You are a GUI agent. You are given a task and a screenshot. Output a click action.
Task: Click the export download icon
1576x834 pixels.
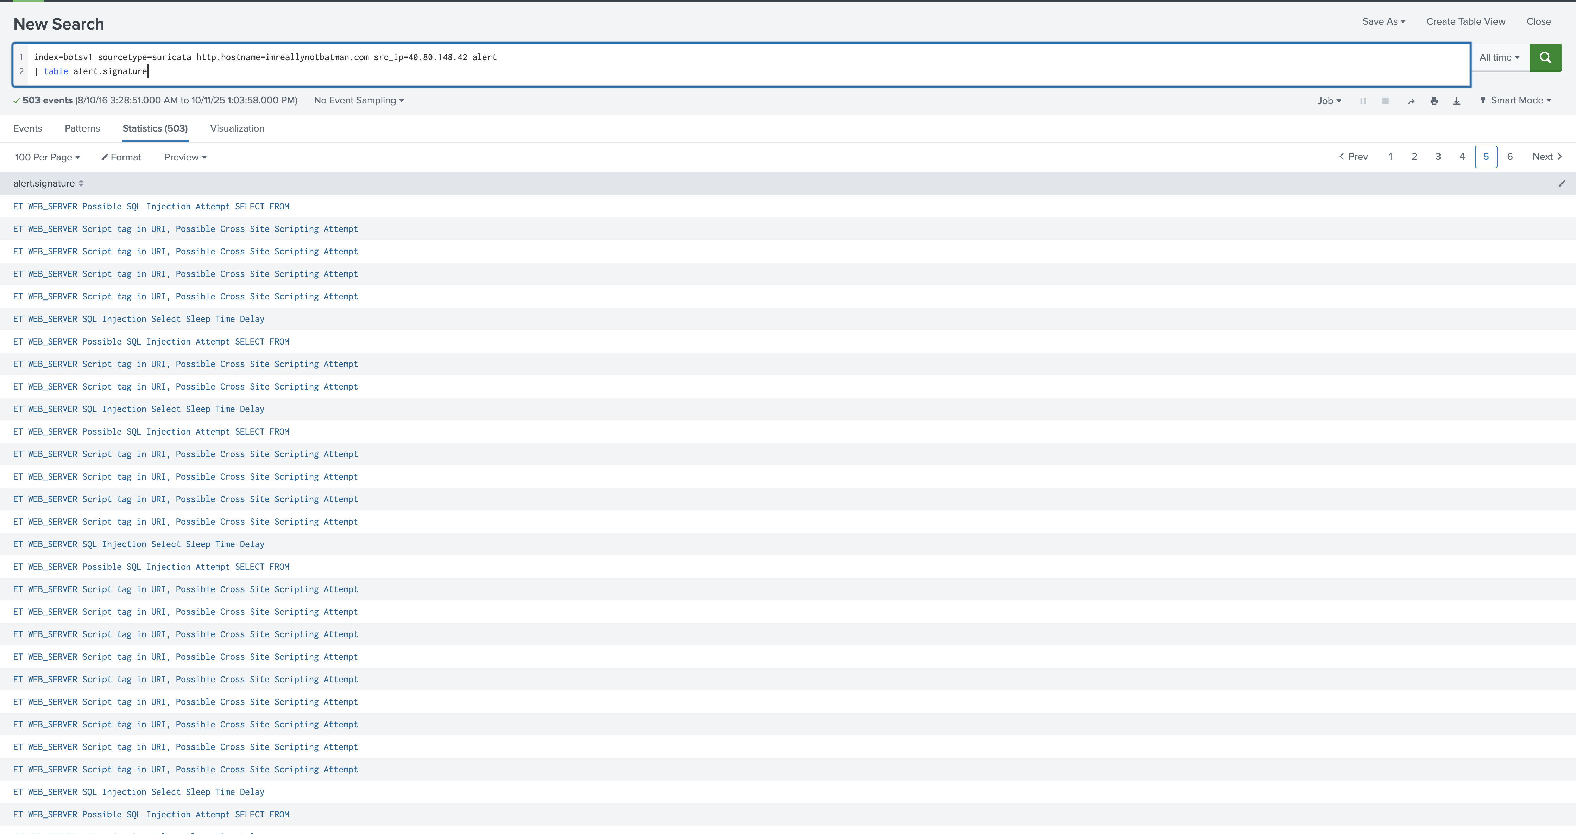pyautogui.click(x=1456, y=101)
